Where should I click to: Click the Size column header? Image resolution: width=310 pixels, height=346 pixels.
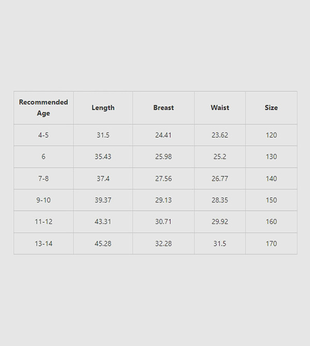coord(271,108)
